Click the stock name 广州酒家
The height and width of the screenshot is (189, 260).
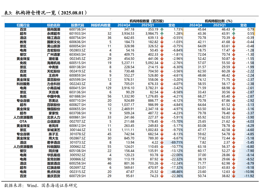point(53,54)
